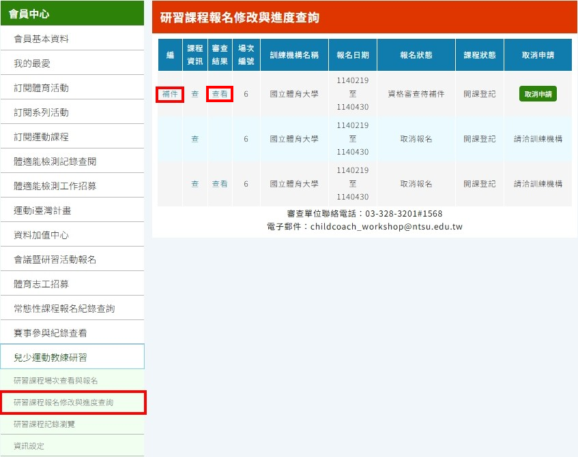The image size is (578, 457).
Task: Open 研習課程記錄瀏覽 submenu item
Action: pos(72,424)
